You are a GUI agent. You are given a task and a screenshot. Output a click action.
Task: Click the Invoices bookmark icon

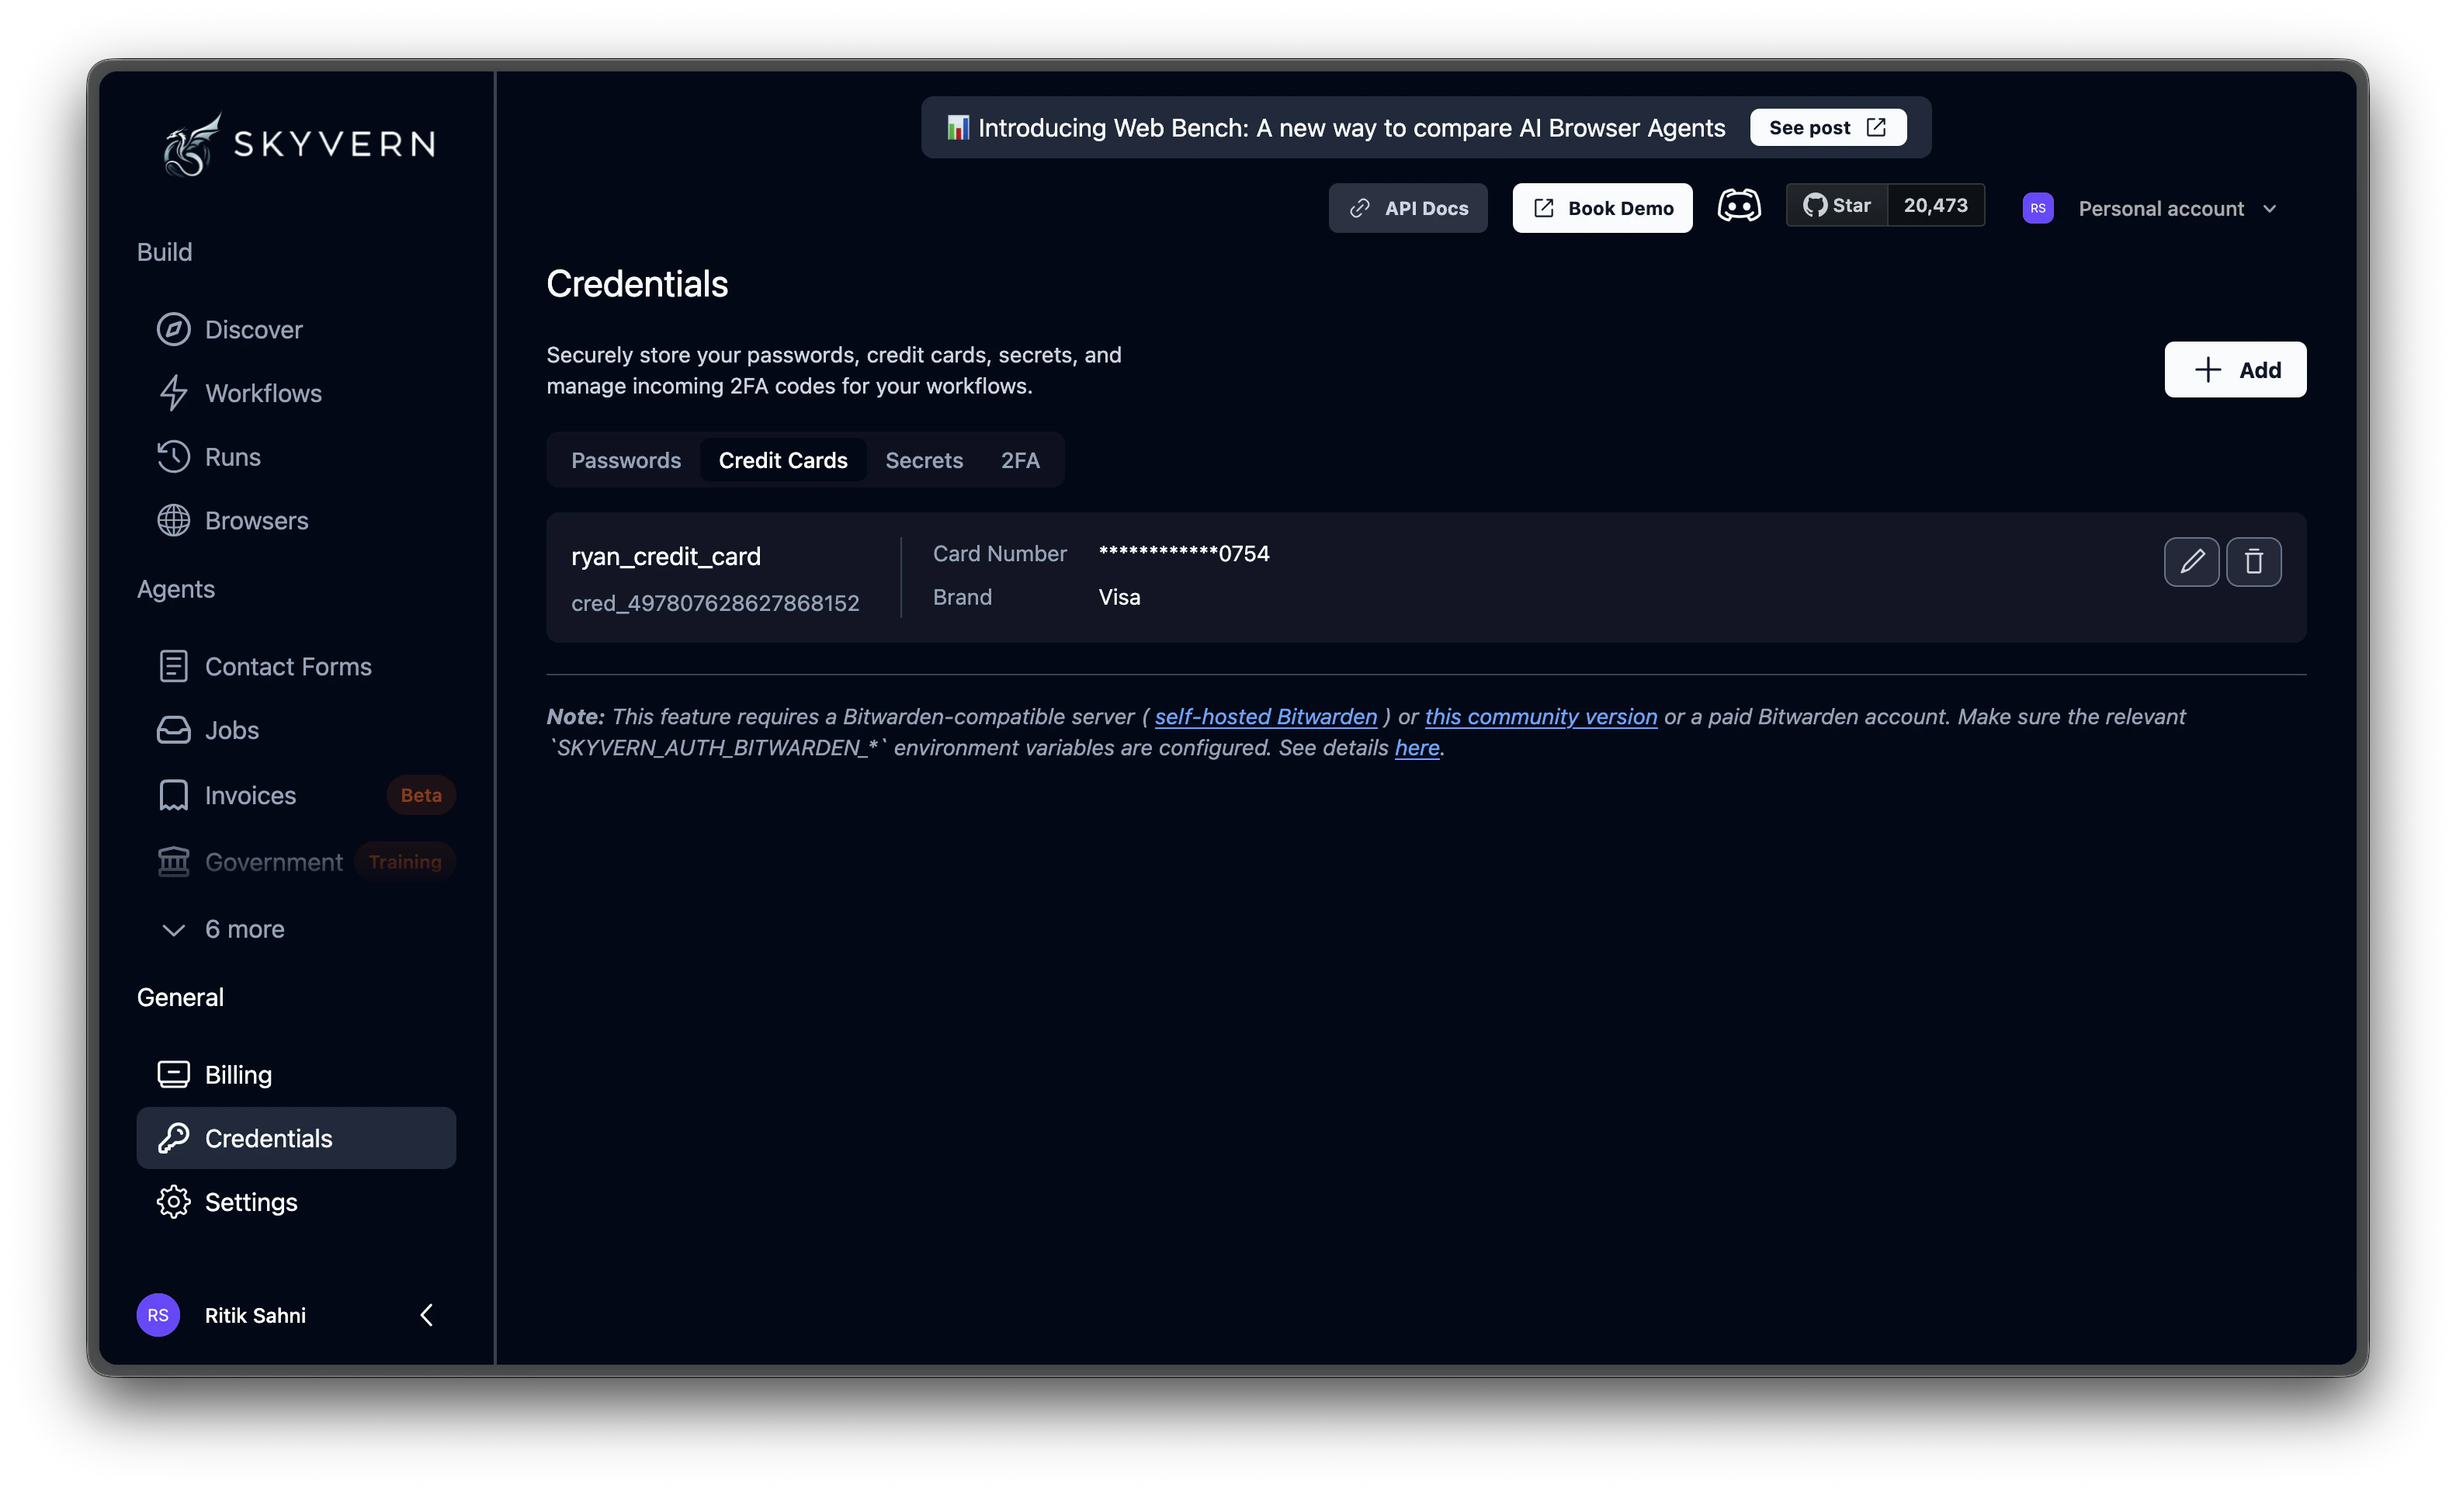175,794
